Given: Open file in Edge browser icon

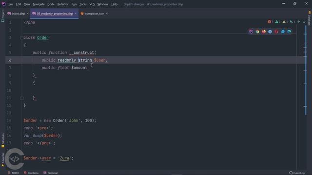Looking at the screenshot, I should (289, 32).
